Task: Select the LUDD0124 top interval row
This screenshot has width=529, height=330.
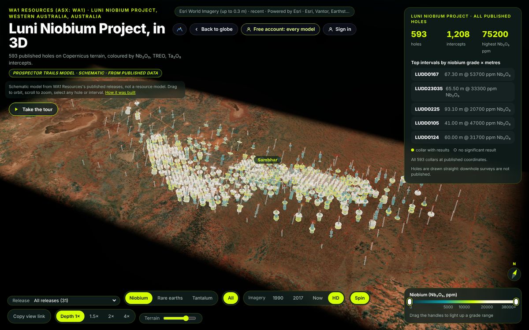Action: [463, 137]
